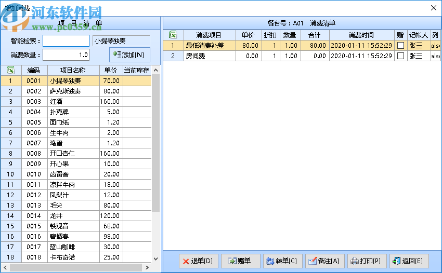This screenshot has width=442, height=273.
Task: Click the Excel export icon in consumption list
Action: pos(173,35)
